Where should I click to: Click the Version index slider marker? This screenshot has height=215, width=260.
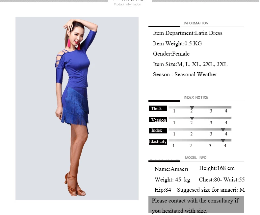192,118
